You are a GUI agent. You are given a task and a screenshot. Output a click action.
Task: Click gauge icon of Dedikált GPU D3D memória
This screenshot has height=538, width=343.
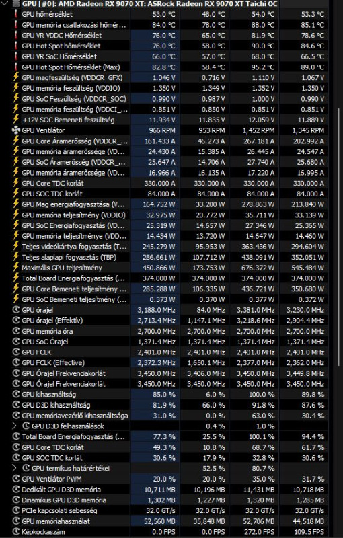tap(15, 490)
